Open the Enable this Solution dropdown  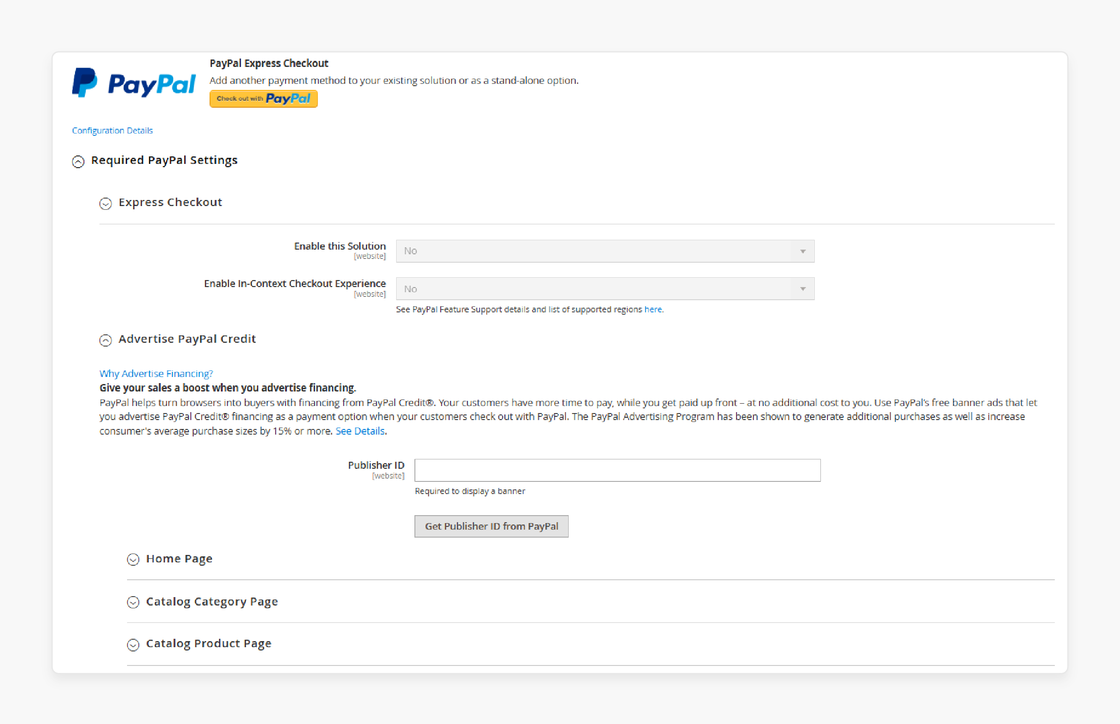[605, 251]
